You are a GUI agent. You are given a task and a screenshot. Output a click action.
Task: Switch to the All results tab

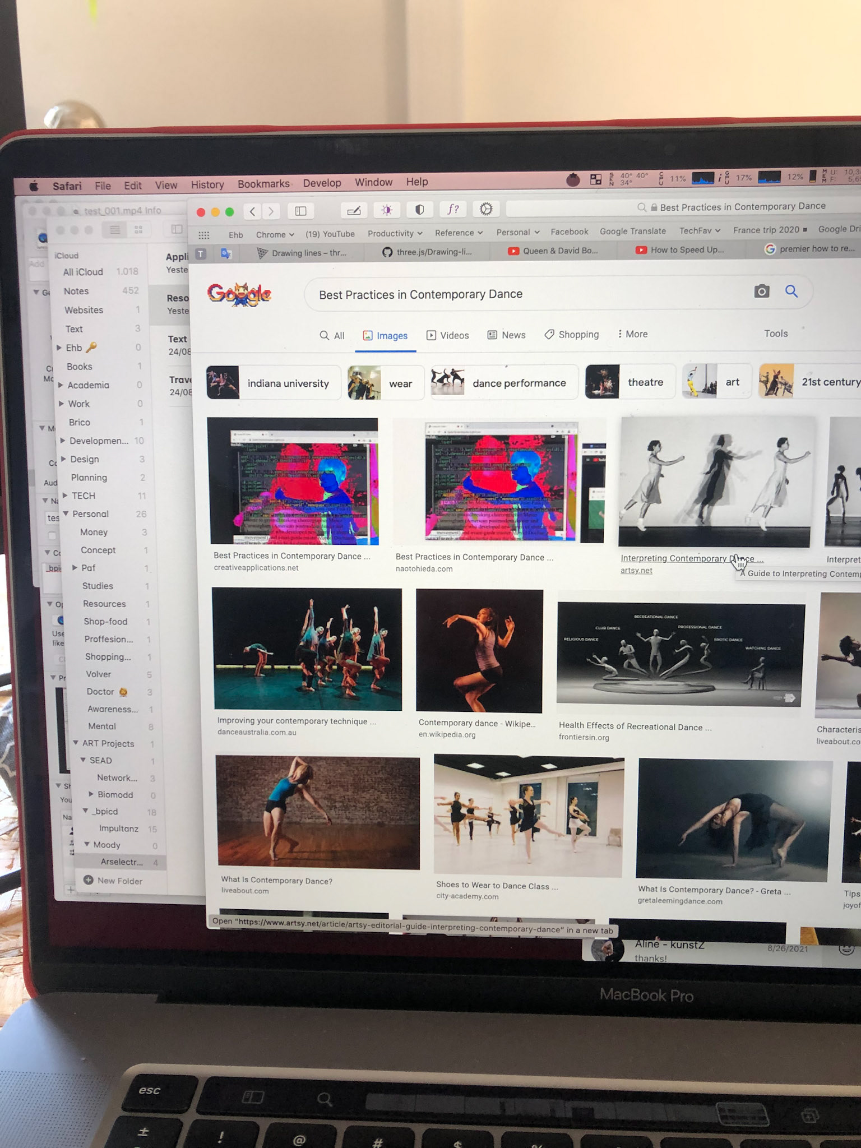(332, 336)
